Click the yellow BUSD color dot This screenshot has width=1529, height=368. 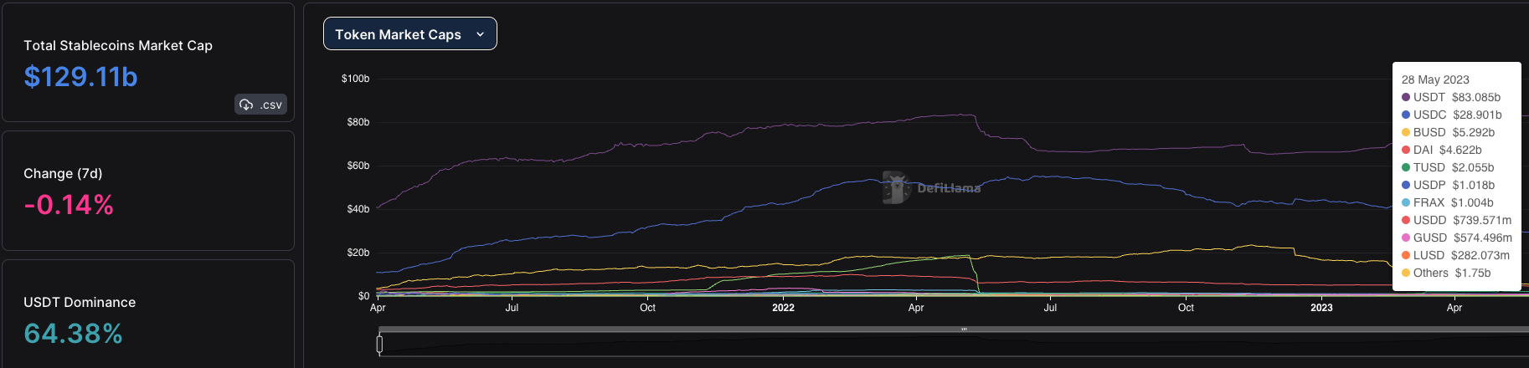click(1406, 132)
